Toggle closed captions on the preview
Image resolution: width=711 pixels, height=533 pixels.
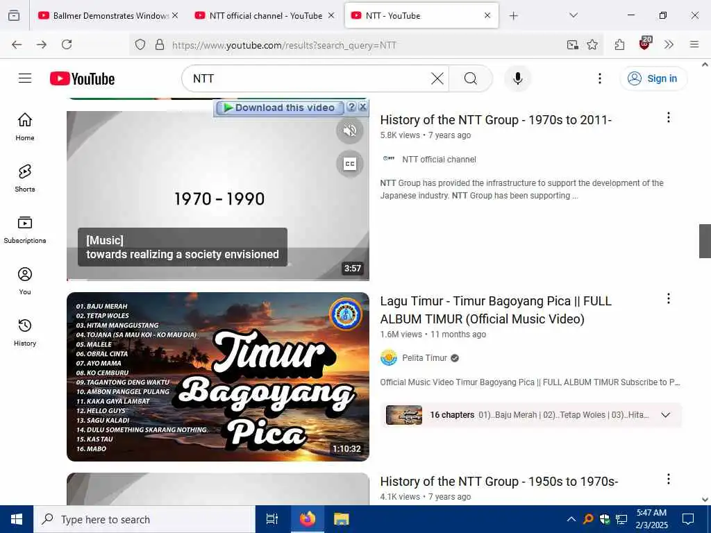350,164
